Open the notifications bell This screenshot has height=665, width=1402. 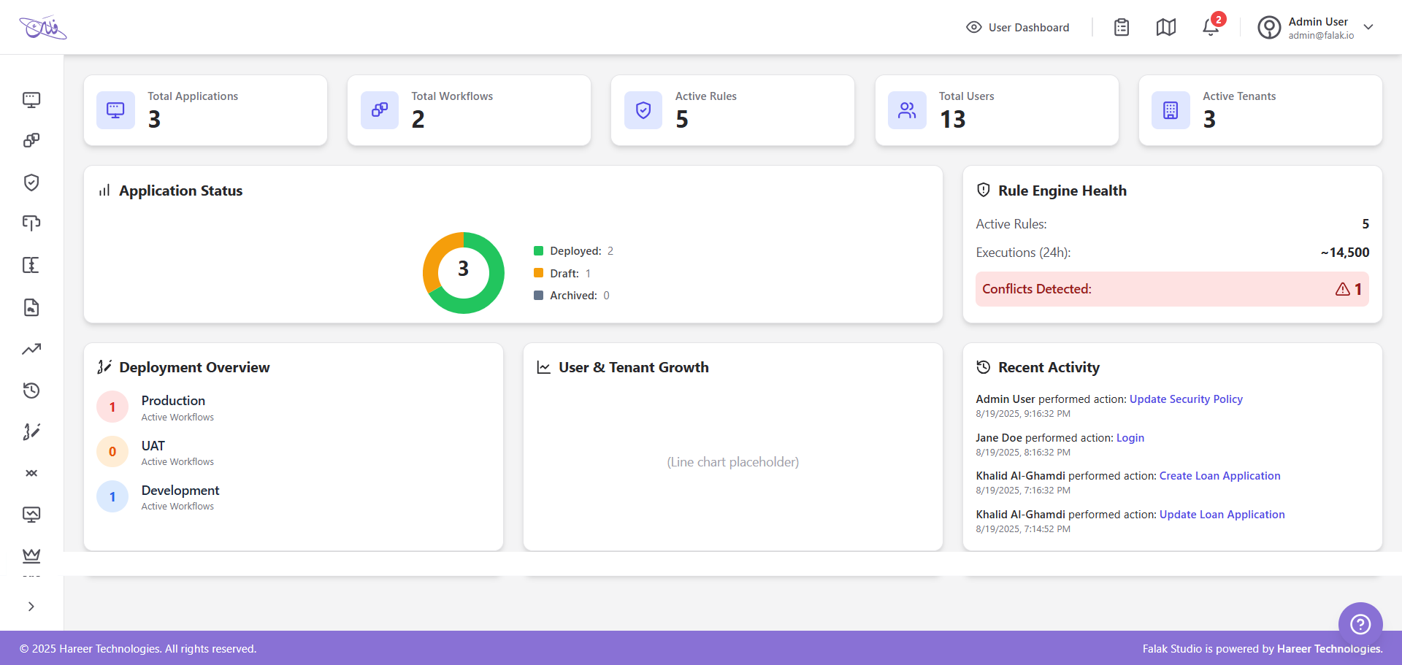[x=1211, y=27]
